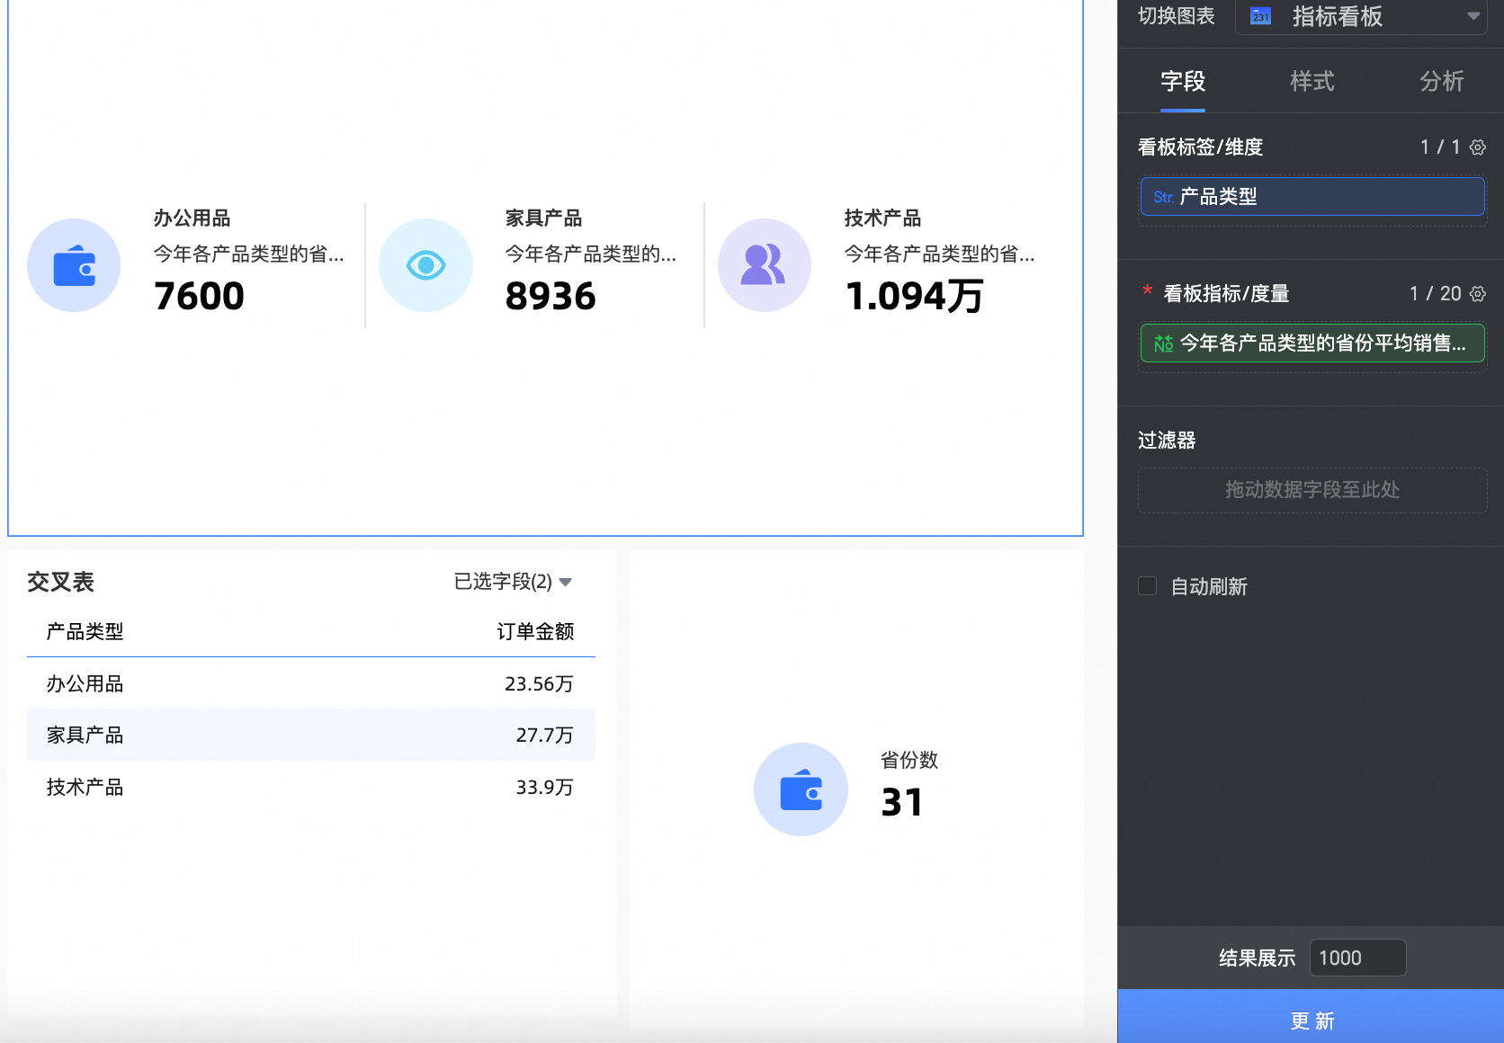This screenshot has width=1504, height=1043.
Task: Expand the 已选字段(2) dropdown
Action: [x=513, y=582]
